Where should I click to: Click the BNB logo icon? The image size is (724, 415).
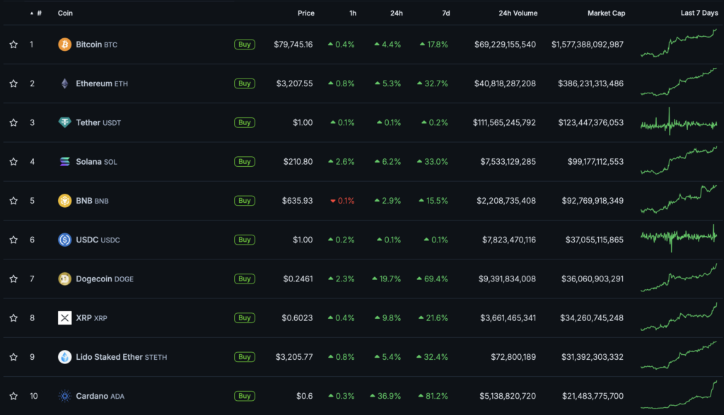pyautogui.click(x=64, y=201)
